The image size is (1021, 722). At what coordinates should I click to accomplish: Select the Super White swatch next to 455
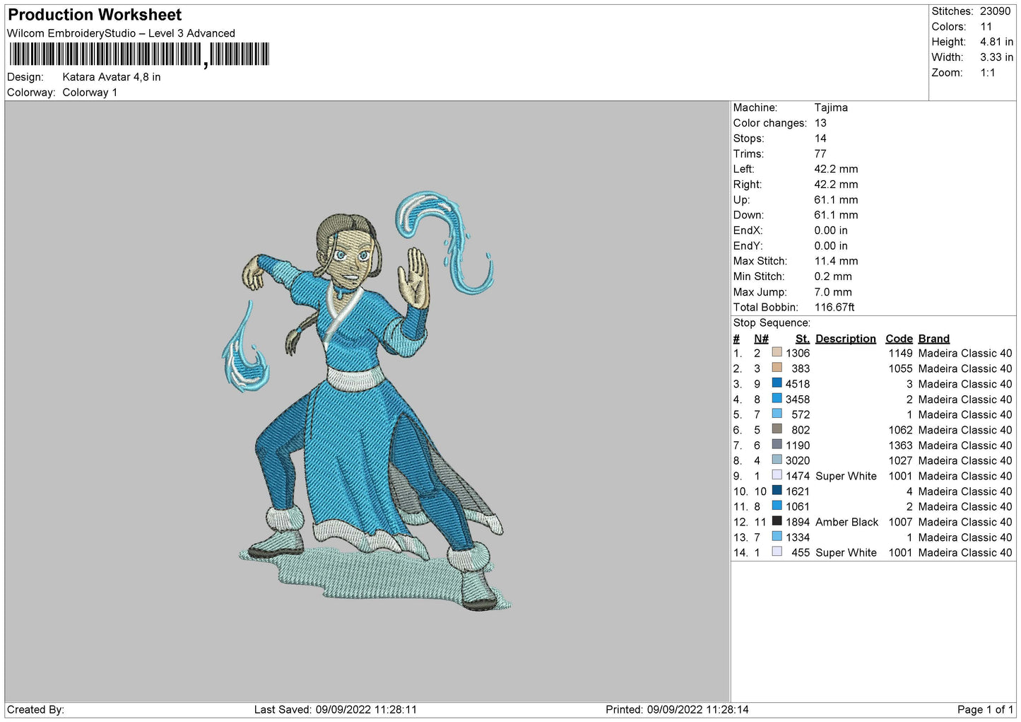[777, 552]
